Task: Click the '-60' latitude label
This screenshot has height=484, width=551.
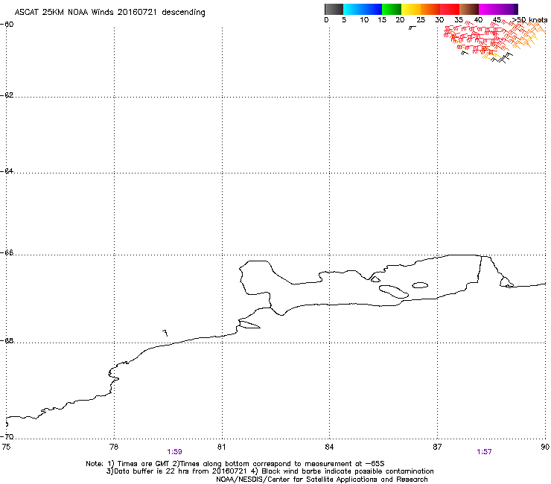Action: point(7,25)
